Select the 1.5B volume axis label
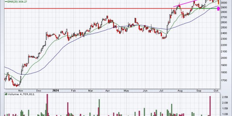The height and width of the screenshot is (116, 232). [x=225, y=108]
